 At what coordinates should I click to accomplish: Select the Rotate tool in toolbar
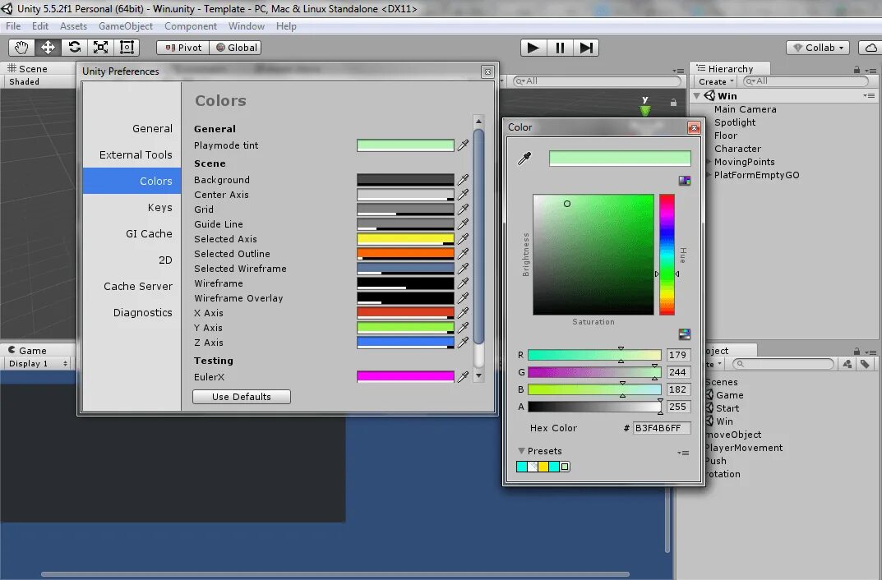tap(74, 48)
